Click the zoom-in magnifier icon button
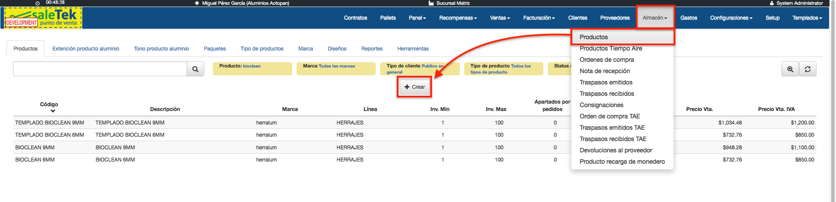This screenshot has width=836, height=202. [790, 69]
